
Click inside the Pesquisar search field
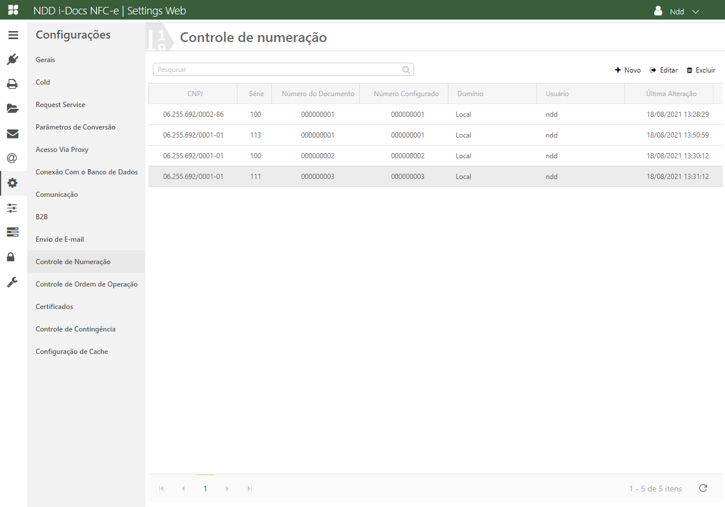276,70
